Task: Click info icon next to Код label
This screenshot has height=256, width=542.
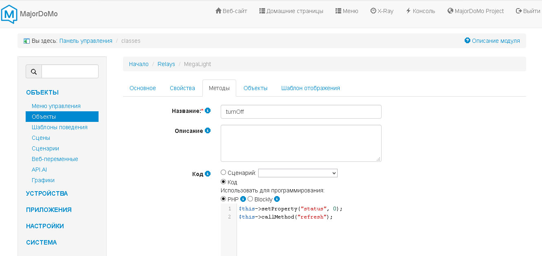Action: tap(208, 174)
